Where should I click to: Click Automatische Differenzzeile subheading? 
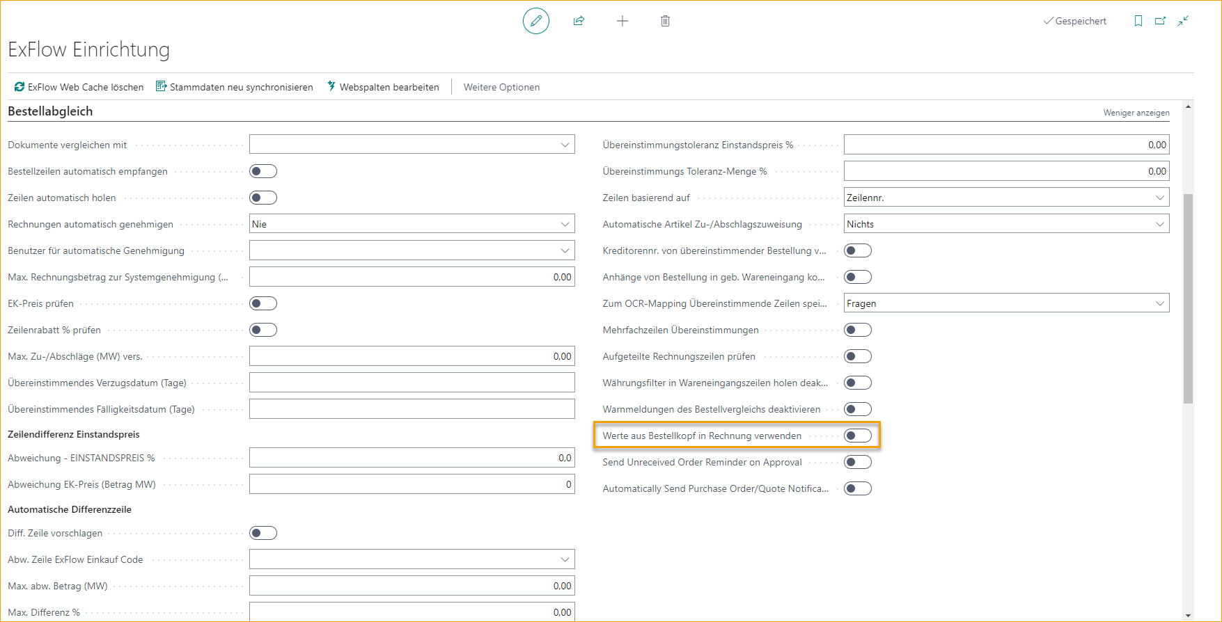tap(70, 509)
